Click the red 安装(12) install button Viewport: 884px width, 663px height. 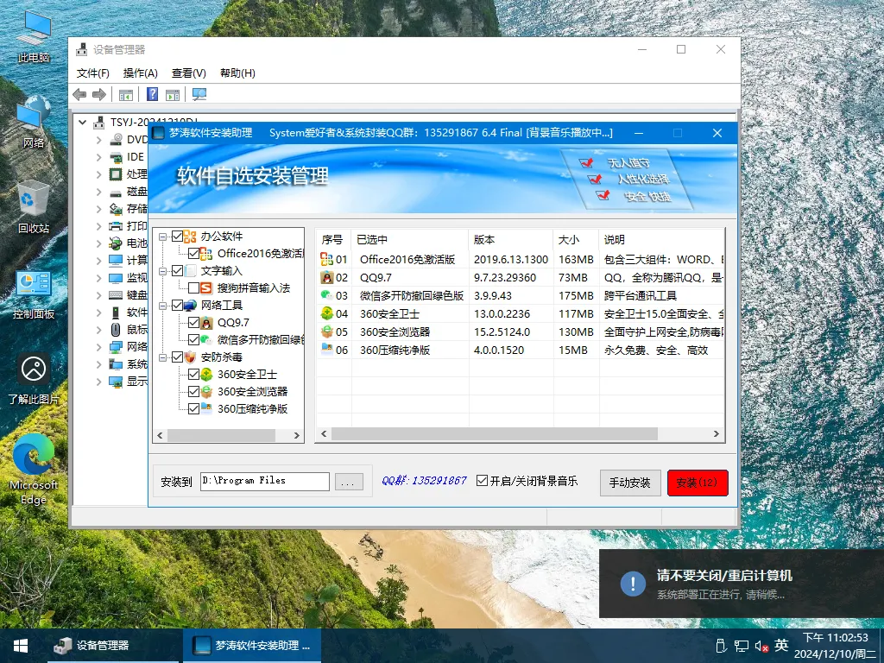697,483
